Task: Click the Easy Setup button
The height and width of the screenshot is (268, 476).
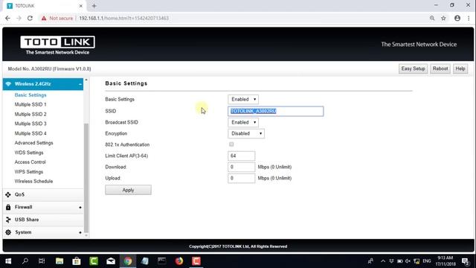Action: pos(414,68)
